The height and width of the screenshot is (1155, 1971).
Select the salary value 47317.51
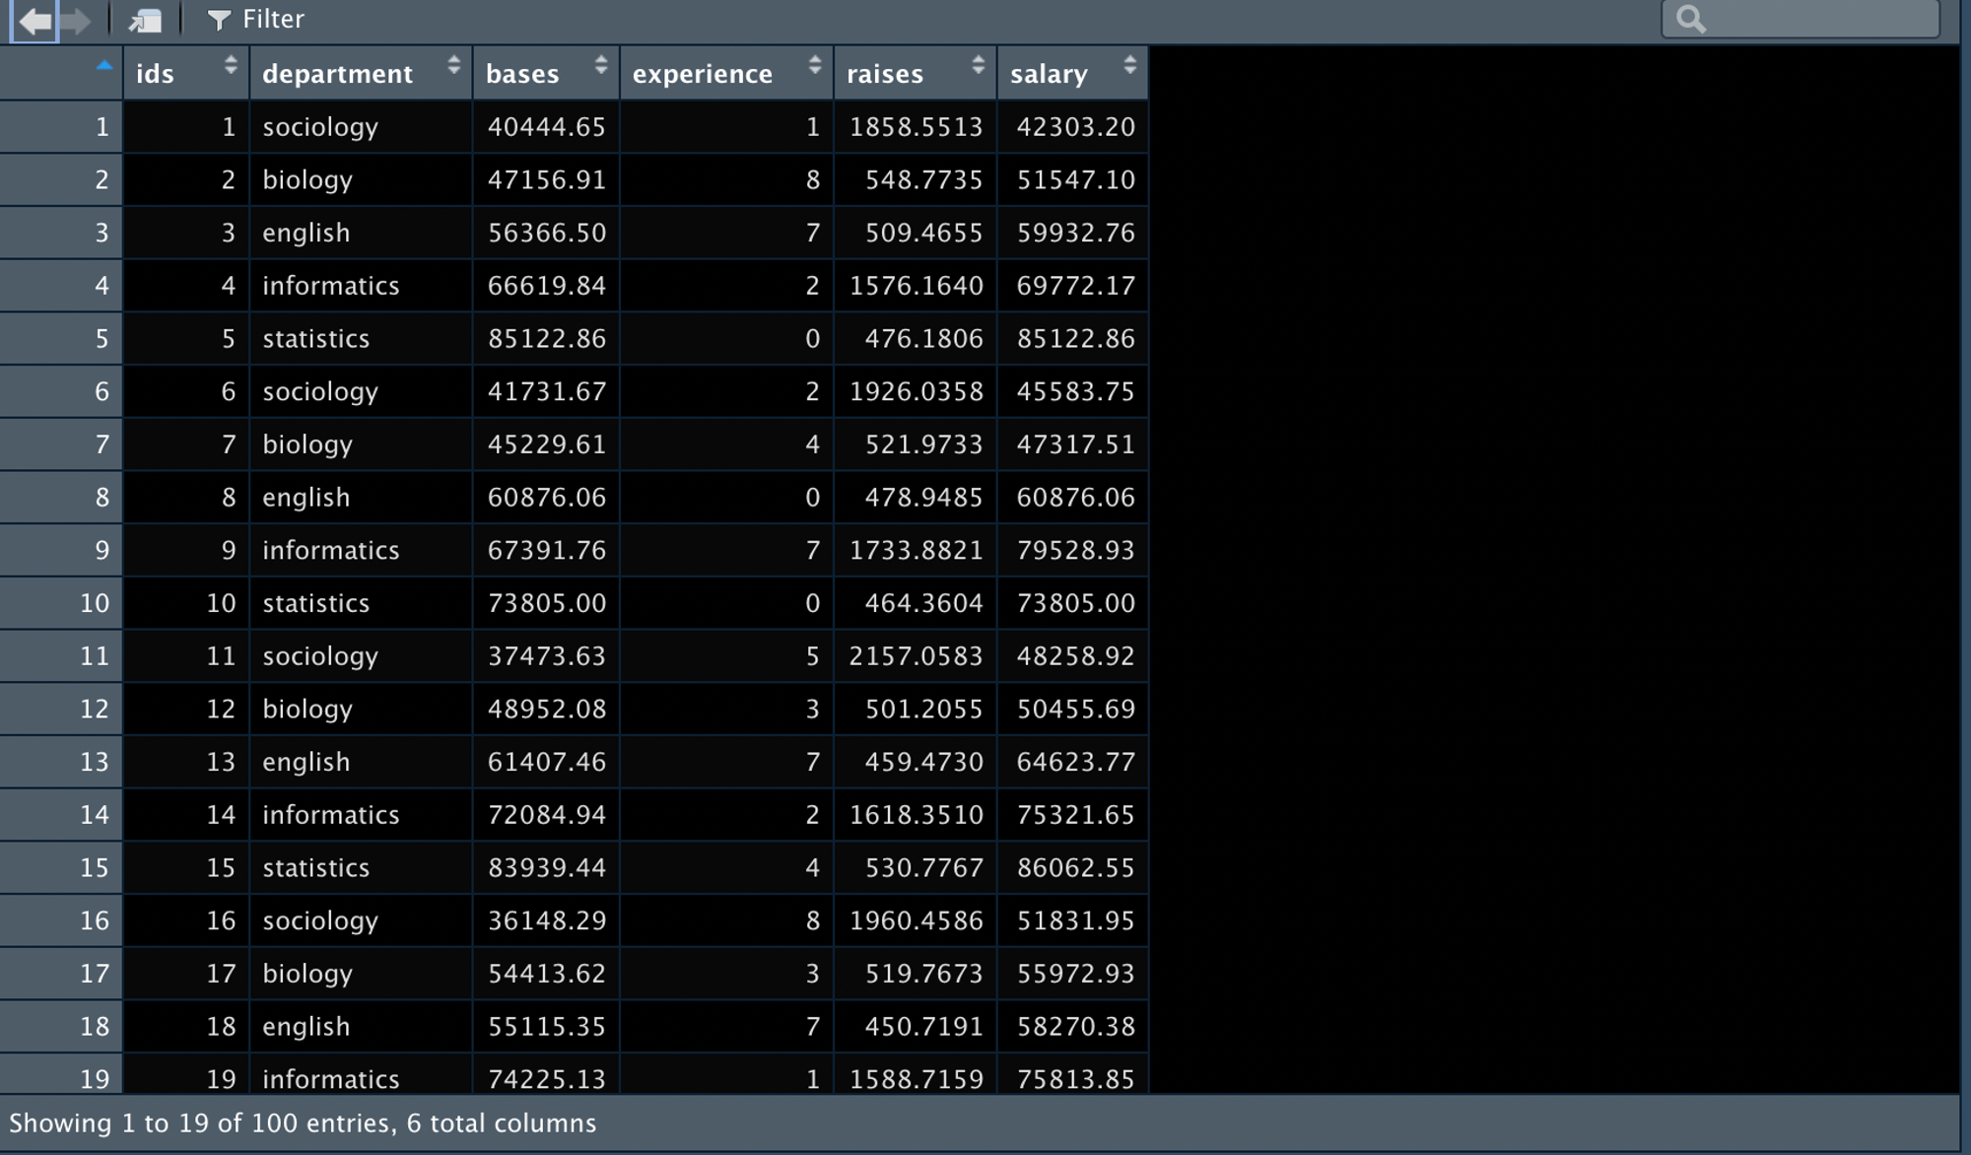1075,444
